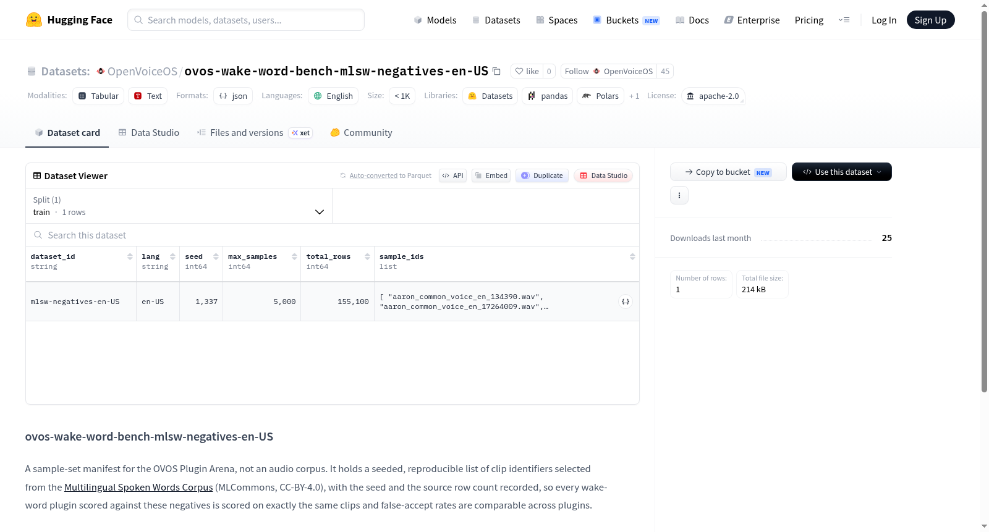Click the like heart button
Screen dimensions: 989x532
tap(527, 71)
